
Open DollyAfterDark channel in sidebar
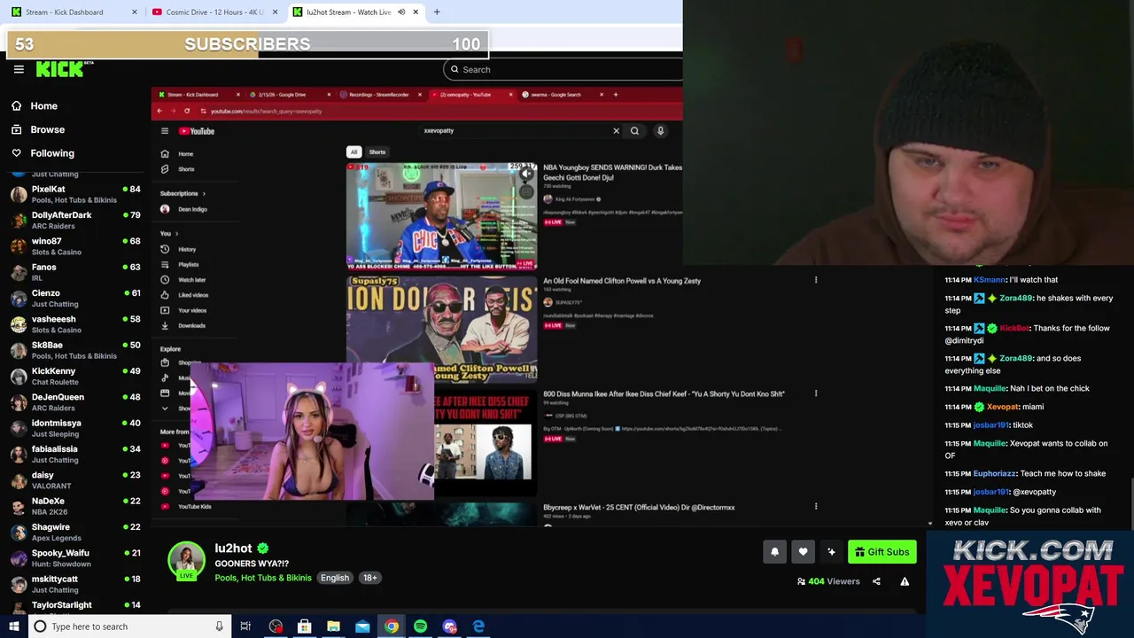coord(75,220)
